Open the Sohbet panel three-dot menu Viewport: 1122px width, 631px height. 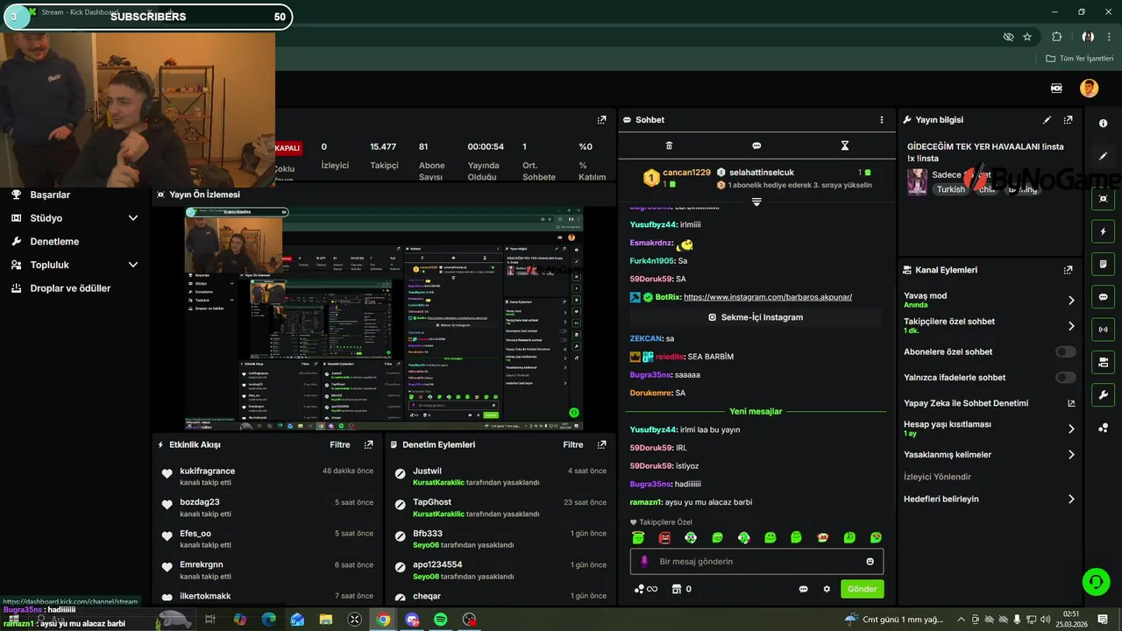click(x=882, y=120)
